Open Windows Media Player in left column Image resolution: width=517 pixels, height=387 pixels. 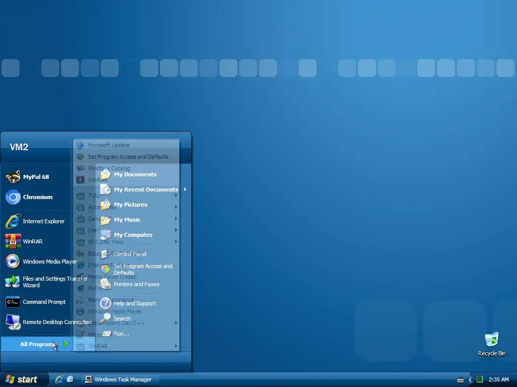pos(41,262)
